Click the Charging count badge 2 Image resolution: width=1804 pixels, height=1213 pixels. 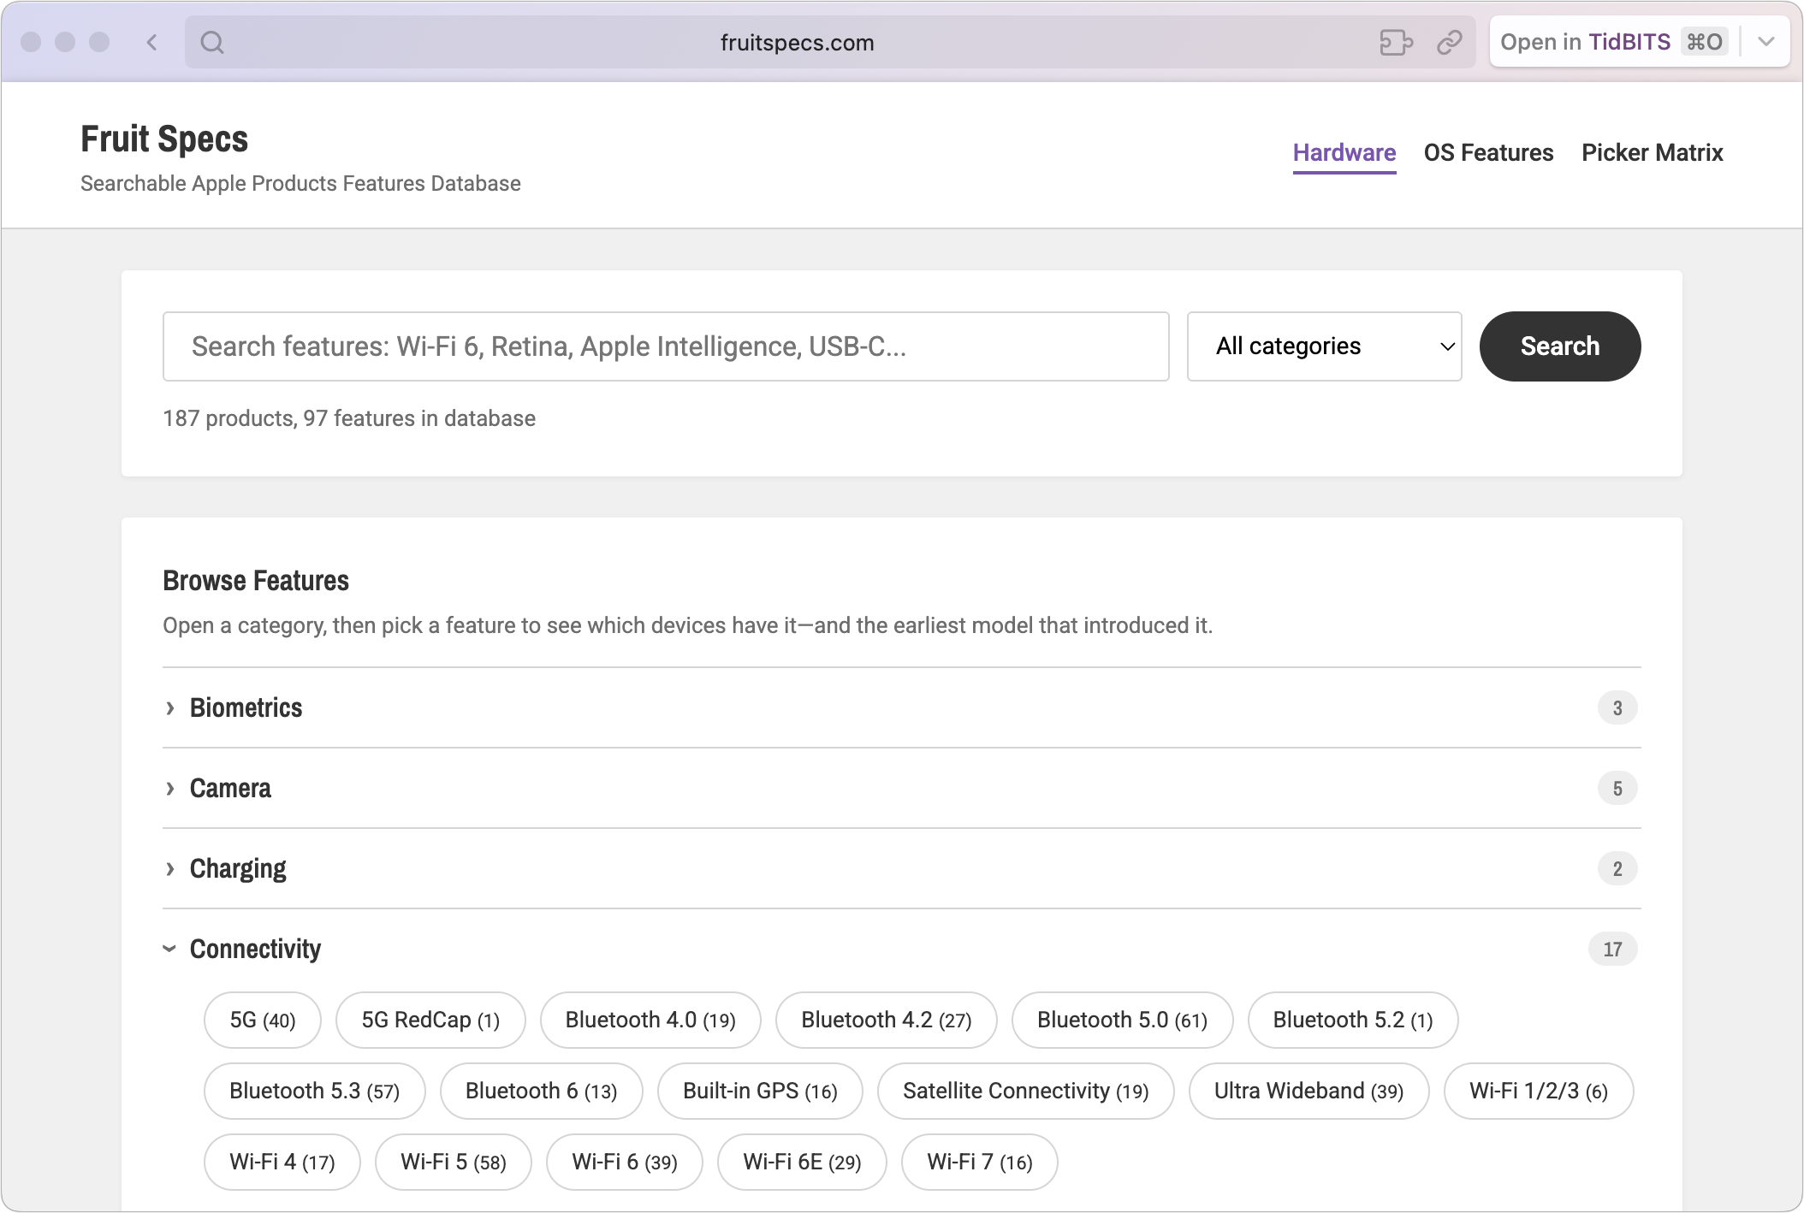1617,869
